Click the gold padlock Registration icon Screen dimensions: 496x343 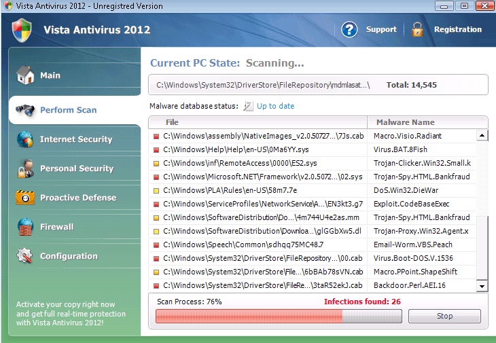(x=417, y=30)
